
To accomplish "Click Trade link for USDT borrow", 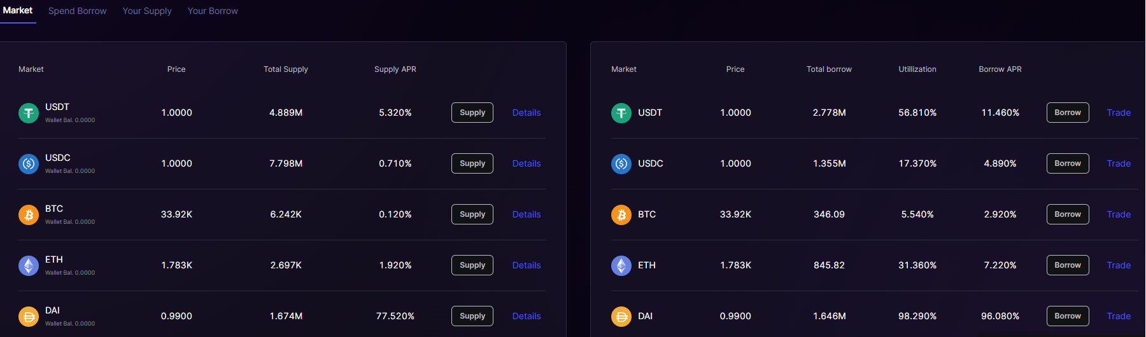I will [1119, 113].
